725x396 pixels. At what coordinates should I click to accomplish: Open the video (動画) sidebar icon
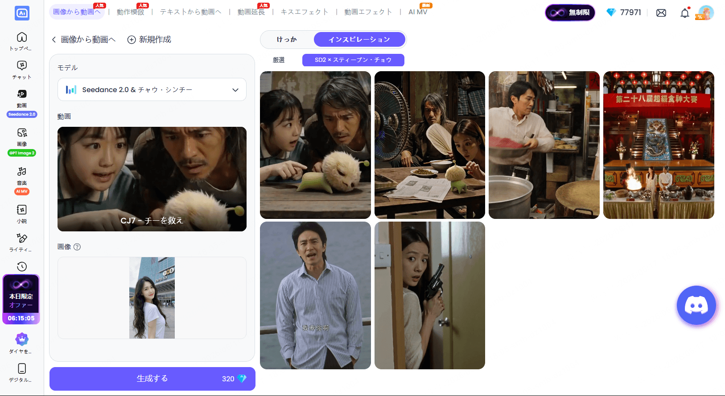[22, 94]
